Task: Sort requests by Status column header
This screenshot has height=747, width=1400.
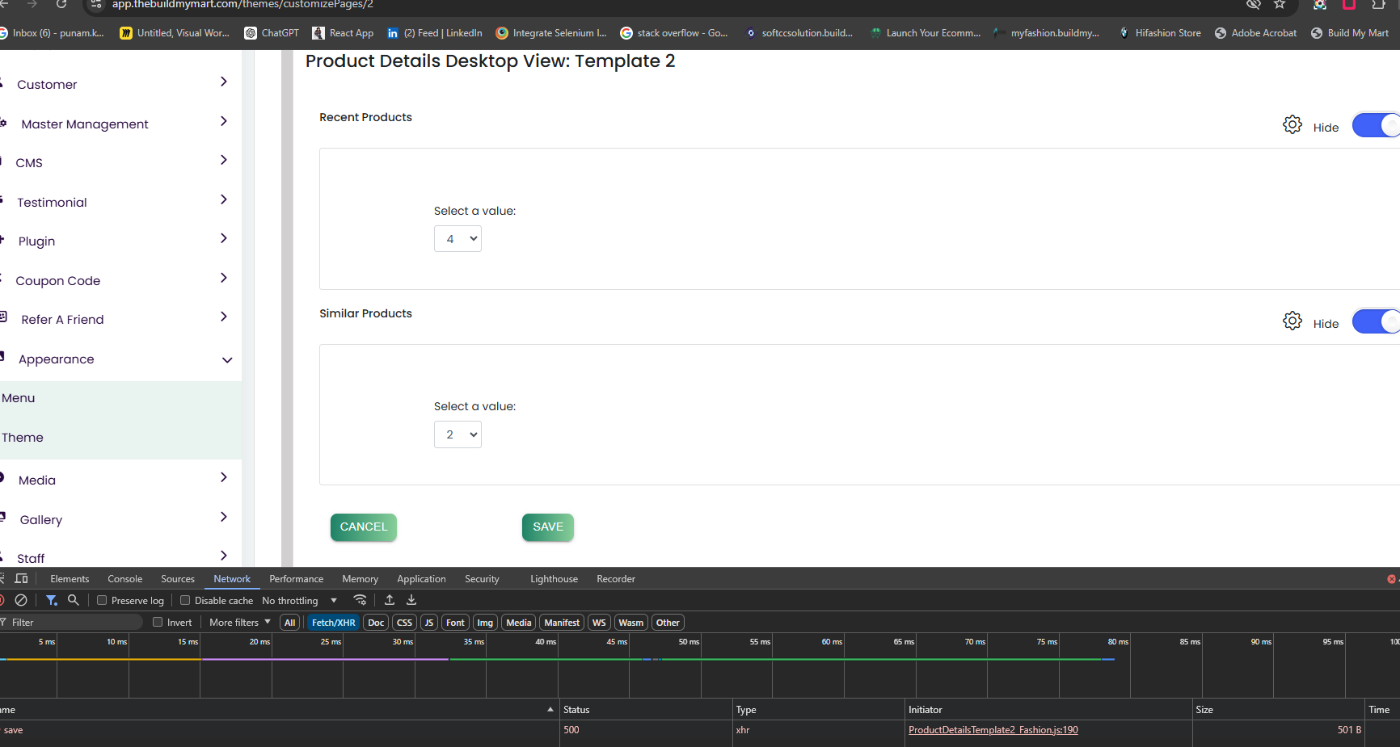Action: [647, 710]
